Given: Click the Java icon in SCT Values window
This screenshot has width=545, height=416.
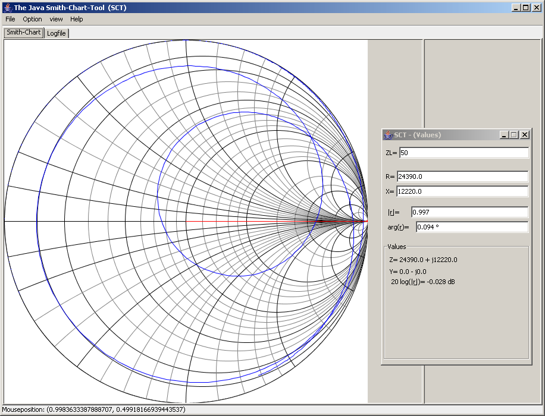Looking at the screenshot, I should (387, 135).
